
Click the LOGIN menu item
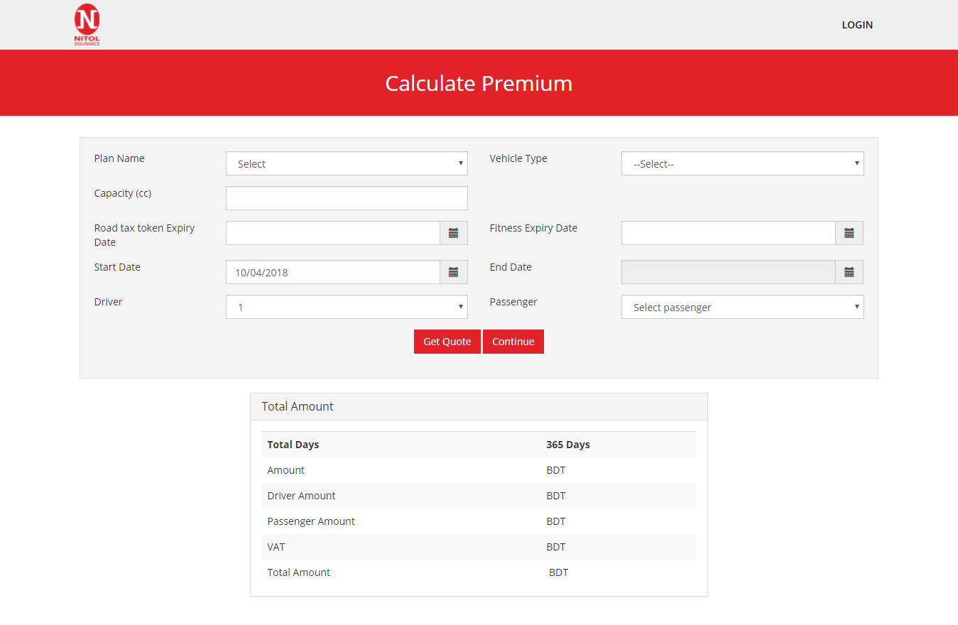(x=857, y=25)
